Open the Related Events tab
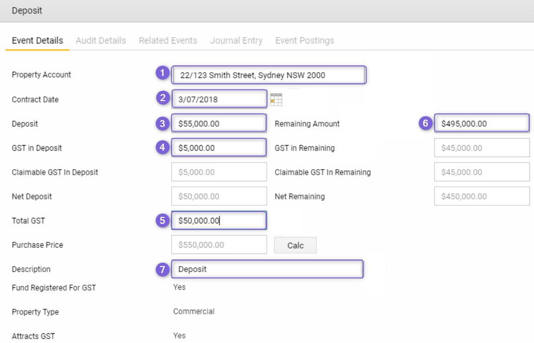Screen dimensions: 534x343 (x=168, y=40)
